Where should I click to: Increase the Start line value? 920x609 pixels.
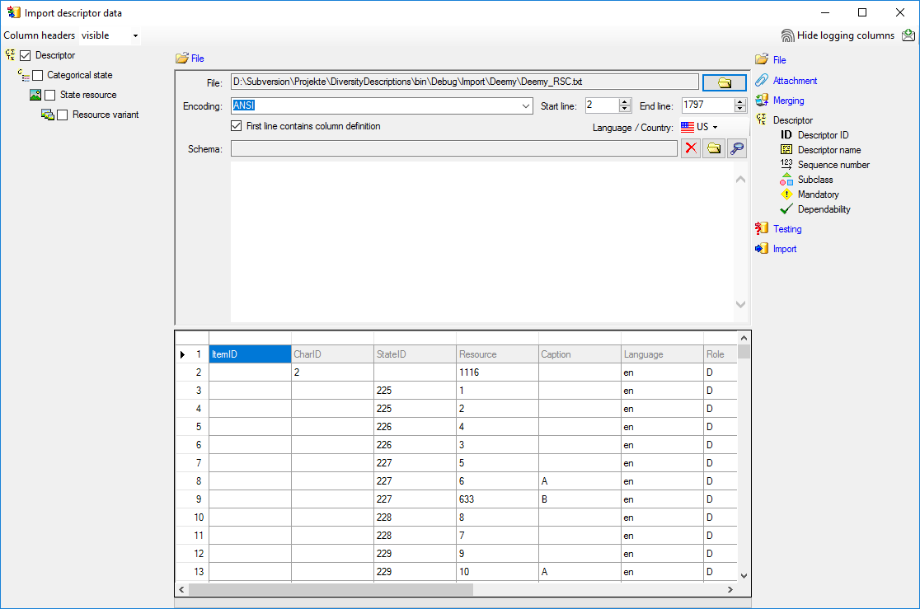625,102
